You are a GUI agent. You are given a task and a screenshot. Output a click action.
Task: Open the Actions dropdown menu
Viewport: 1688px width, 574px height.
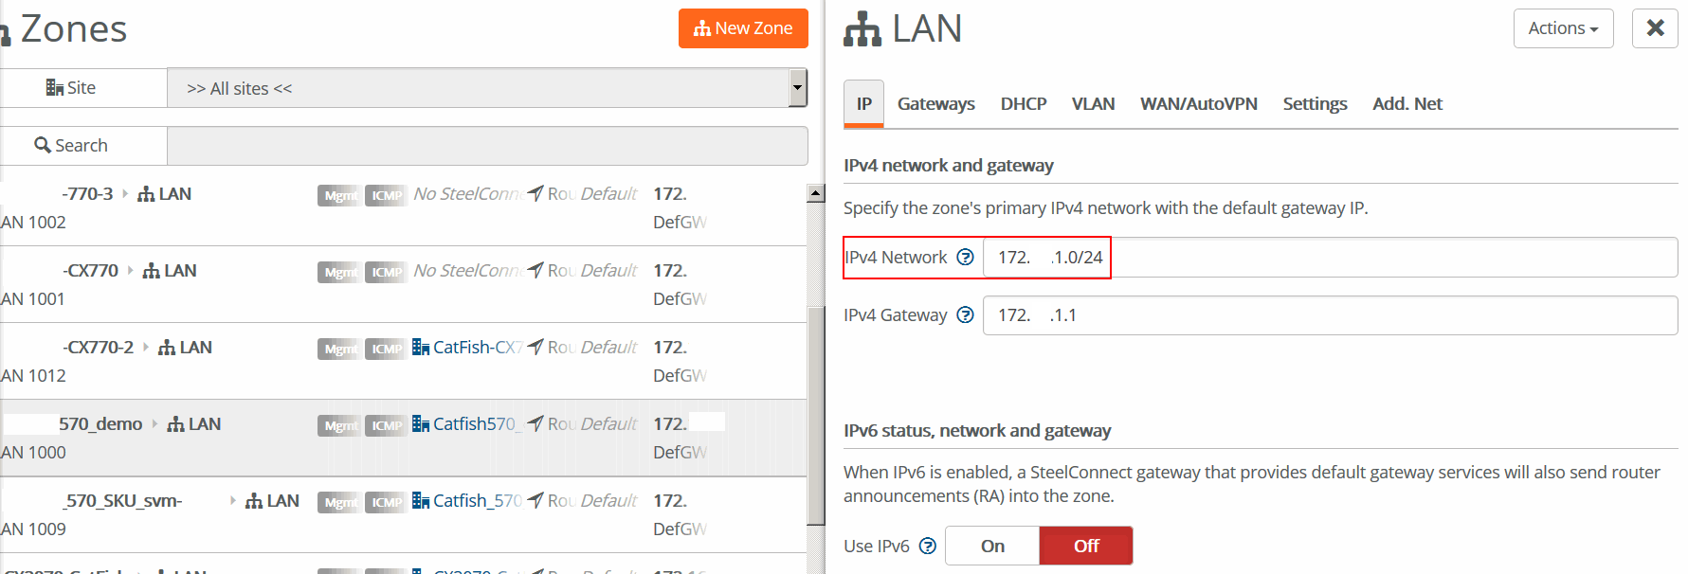tap(1563, 28)
